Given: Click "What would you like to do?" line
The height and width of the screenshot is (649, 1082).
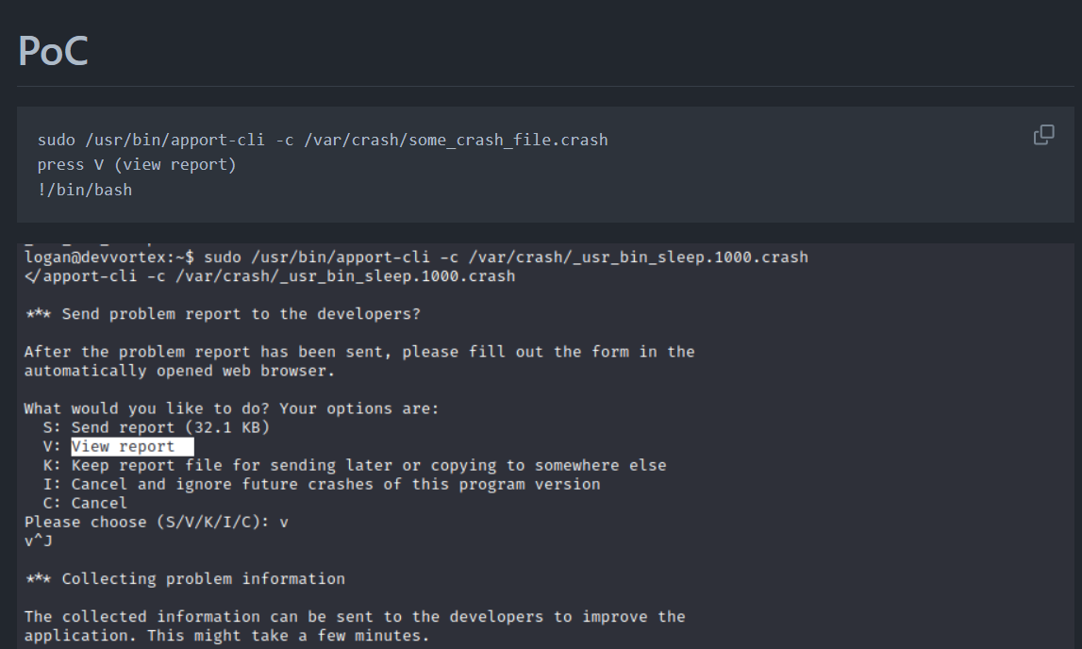Looking at the screenshot, I should [x=231, y=408].
